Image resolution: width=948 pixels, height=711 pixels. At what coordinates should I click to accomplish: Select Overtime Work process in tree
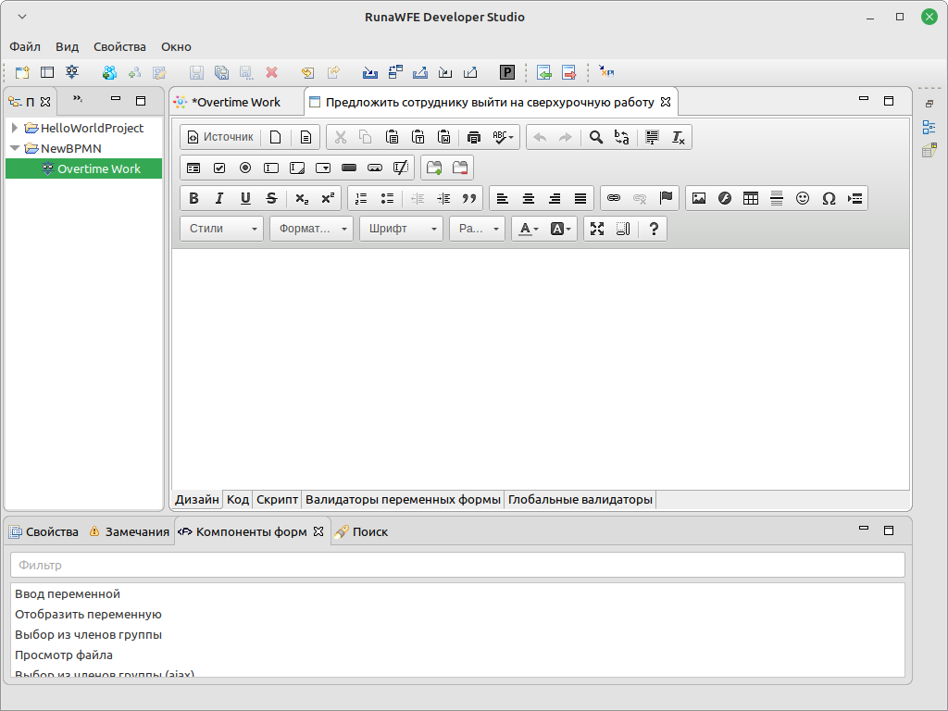click(98, 168)
